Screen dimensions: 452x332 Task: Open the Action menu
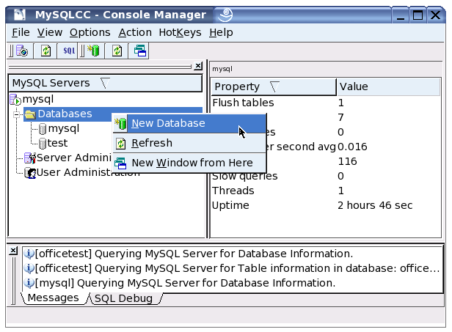click(135, 32)
